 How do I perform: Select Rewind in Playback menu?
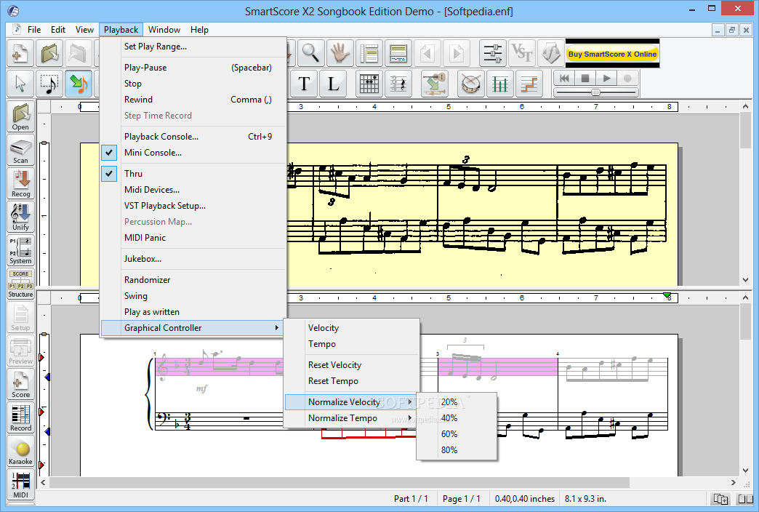(x=193, y=100)
